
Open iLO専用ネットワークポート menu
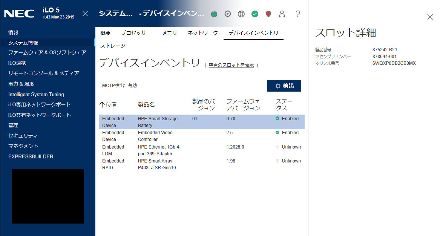click(39, 104)
